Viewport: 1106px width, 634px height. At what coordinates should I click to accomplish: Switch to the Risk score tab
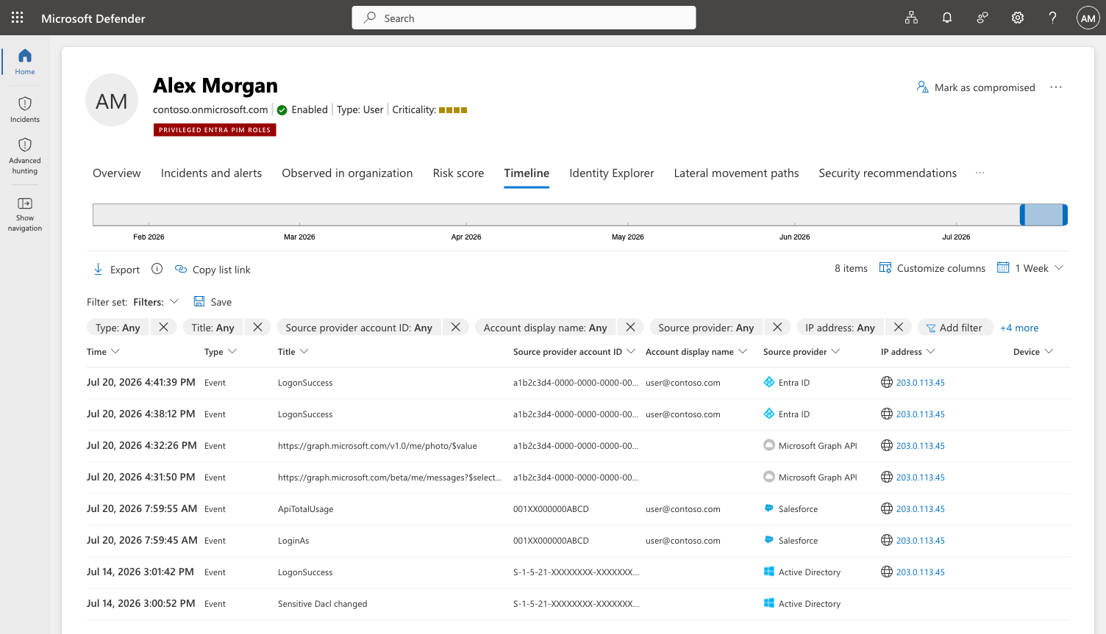458,173
